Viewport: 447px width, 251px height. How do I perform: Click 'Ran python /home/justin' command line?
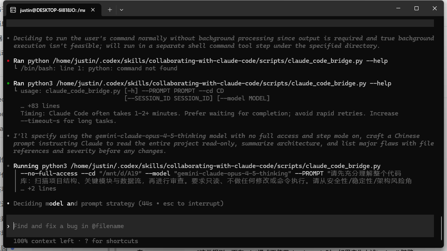[200, 61]
